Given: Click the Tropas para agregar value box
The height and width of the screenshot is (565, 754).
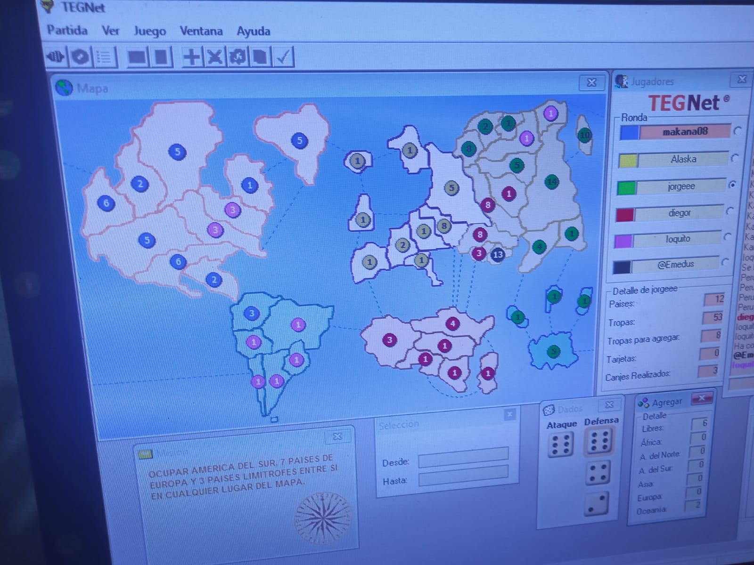Looking at the screenshot, I should [711, 336].
